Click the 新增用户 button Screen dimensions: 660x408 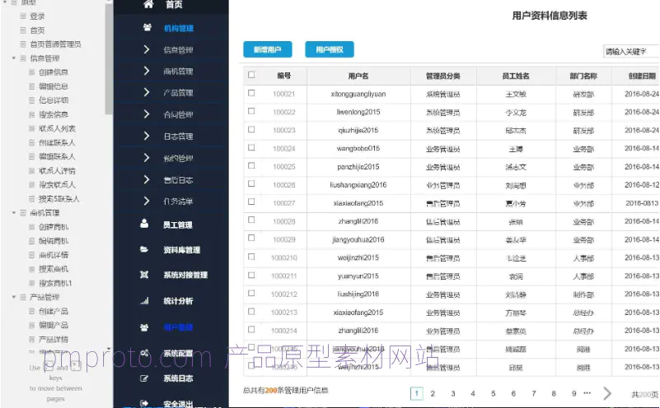[x=267, y=50]
